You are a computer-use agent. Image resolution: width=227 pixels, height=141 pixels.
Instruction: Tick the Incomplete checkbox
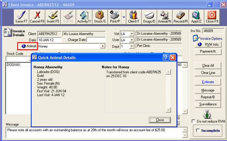pos(198,130)
